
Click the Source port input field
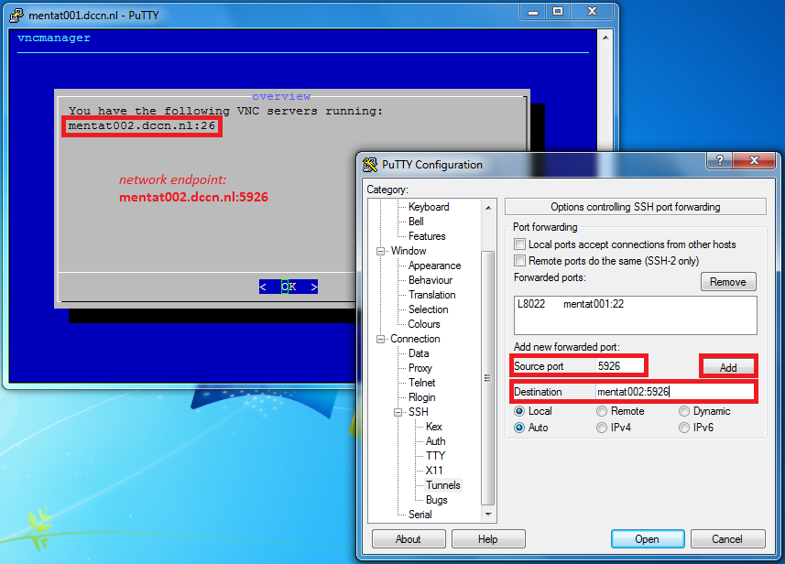pyautogui.click(x=619, y=366)
